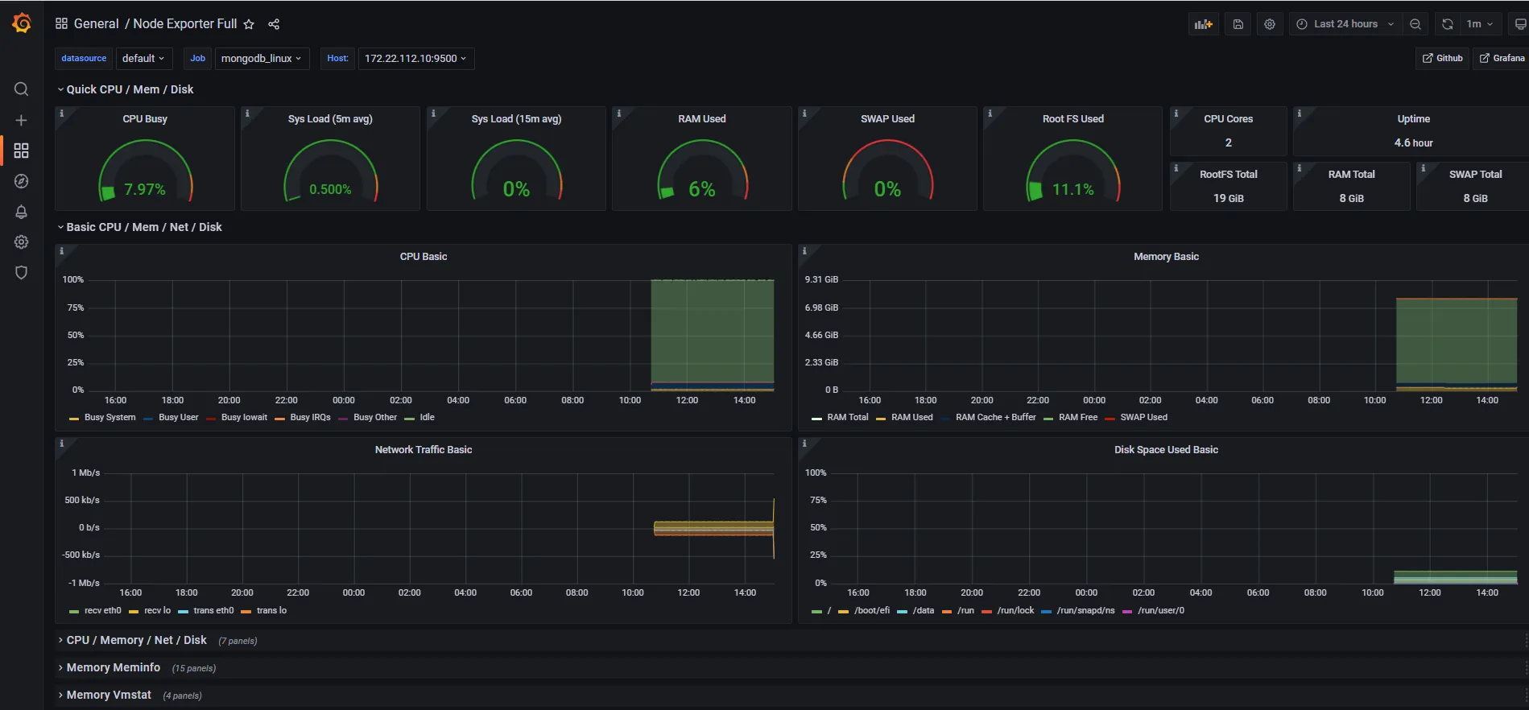Image resolution: width=1529 pixels, height=710 pixels.
Task: Share the dashboard via share icon
Action: (x=274, y=24)
